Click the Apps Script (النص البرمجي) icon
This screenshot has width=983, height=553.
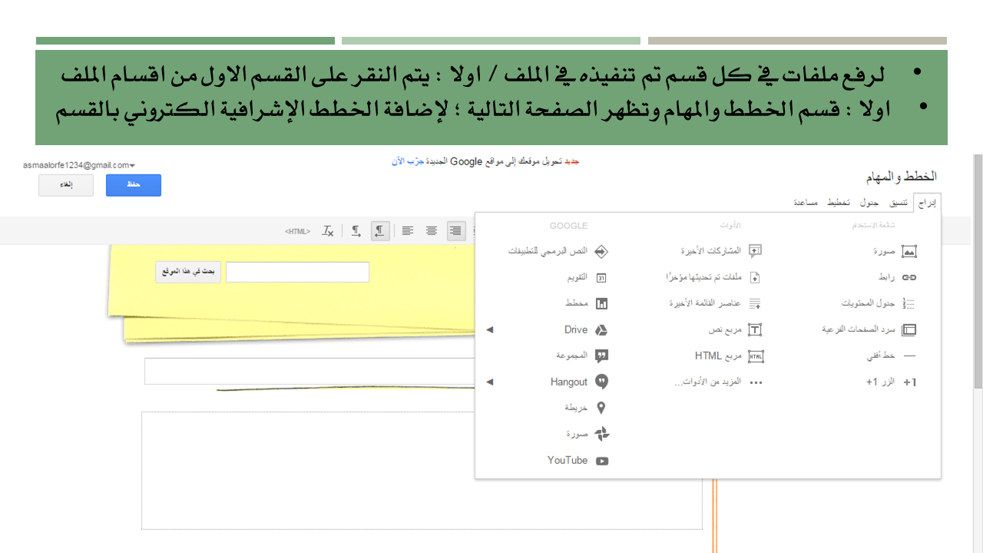[602, 251]
